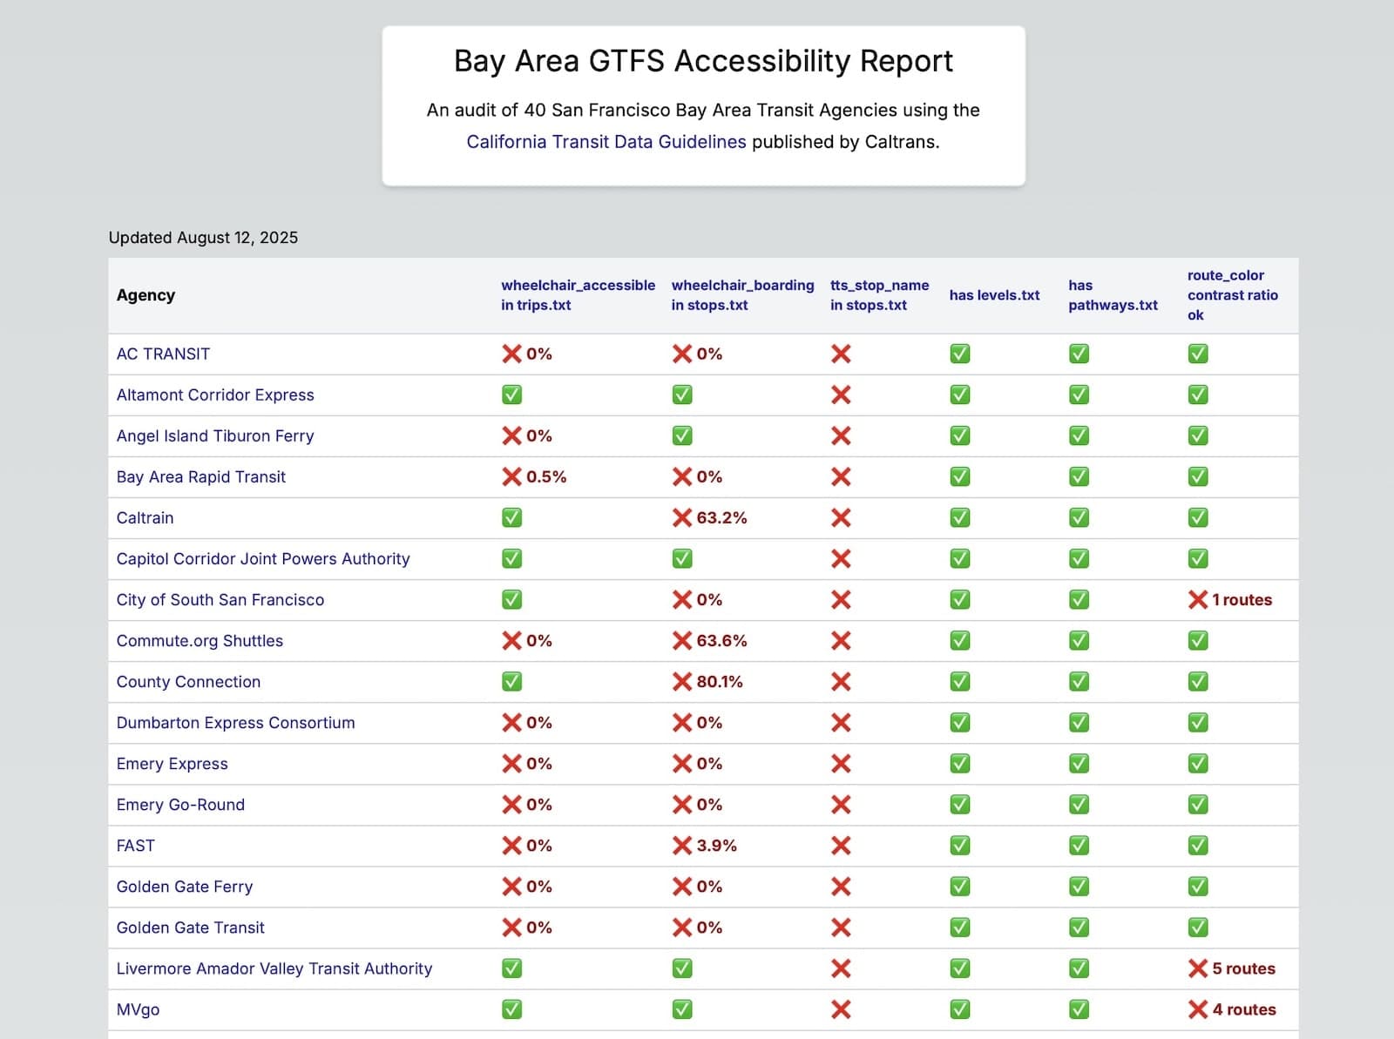Click red X in Caltrain tts_stop_name cell
1394x1039 pixels.
841,517
